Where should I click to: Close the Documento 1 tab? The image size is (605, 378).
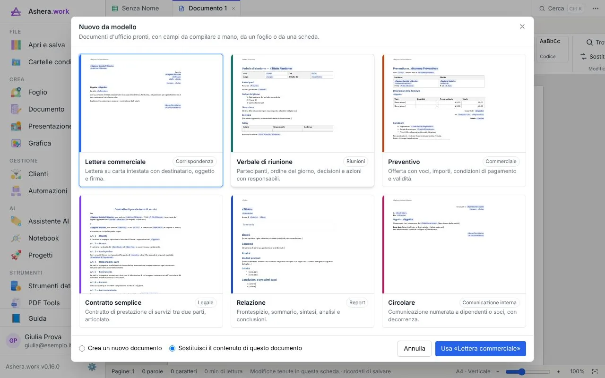click(x=233, y=9)
